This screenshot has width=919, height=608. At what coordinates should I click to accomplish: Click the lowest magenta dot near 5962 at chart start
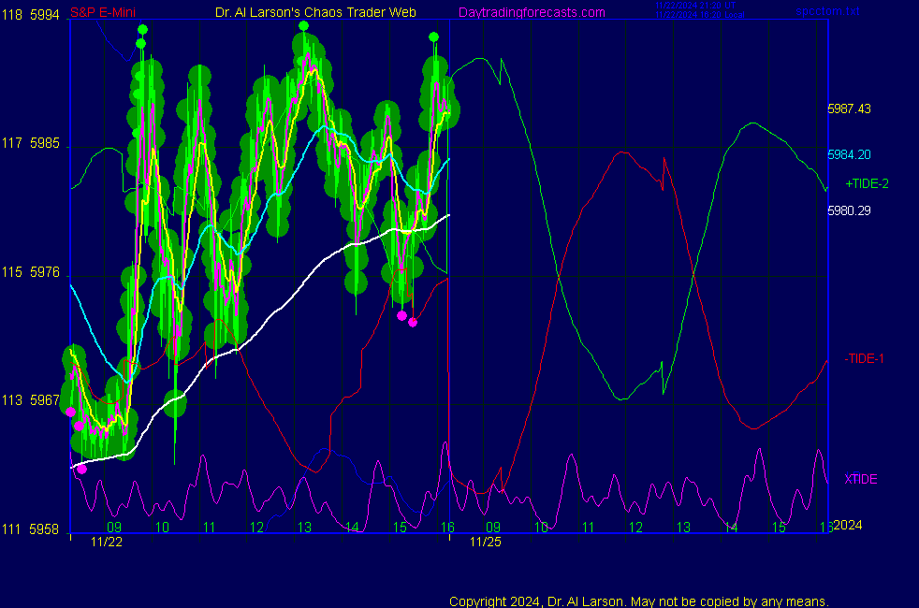click(82, 470)
